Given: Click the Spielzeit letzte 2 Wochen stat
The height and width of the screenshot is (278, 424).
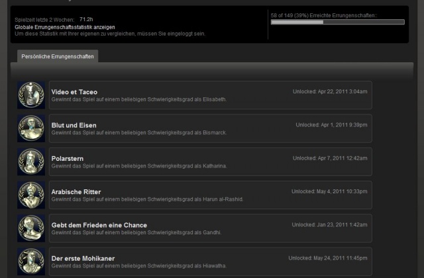Looking at the screenshot, I should (53, 21).
